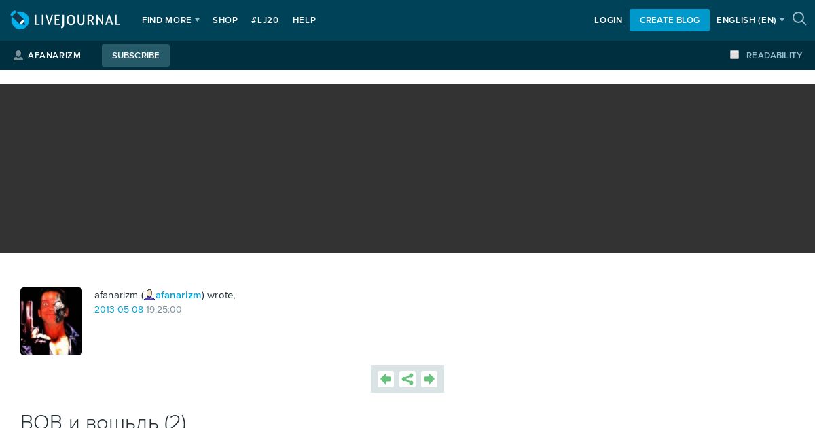Subscribe to the afanarizm journal
The image size is (815, 428).
136,55
